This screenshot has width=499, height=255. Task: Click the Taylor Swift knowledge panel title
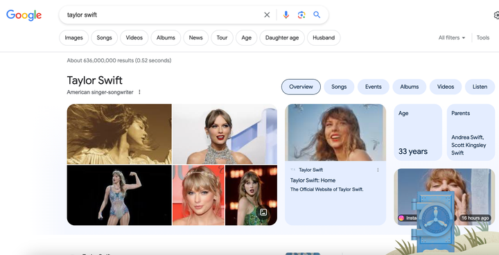point(94,80)
